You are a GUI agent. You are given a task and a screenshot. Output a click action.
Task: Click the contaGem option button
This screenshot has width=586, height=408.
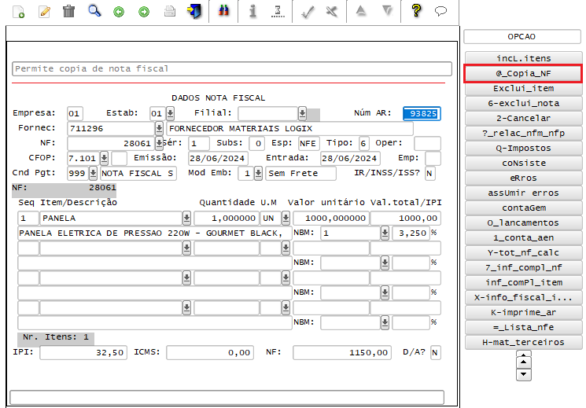click(x=524, y=208)
